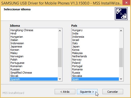Select Malay language
Screen dimensions: 131x98
(34, 53)
